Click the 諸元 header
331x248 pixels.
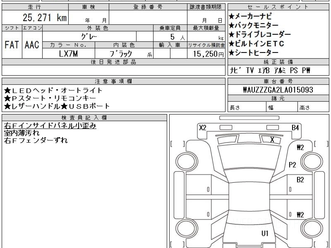point(278,99)
